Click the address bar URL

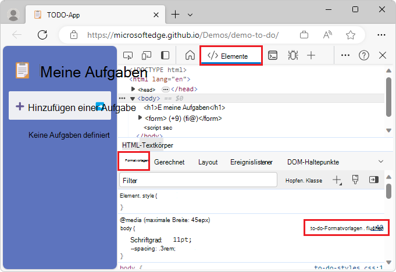[183, 35]
